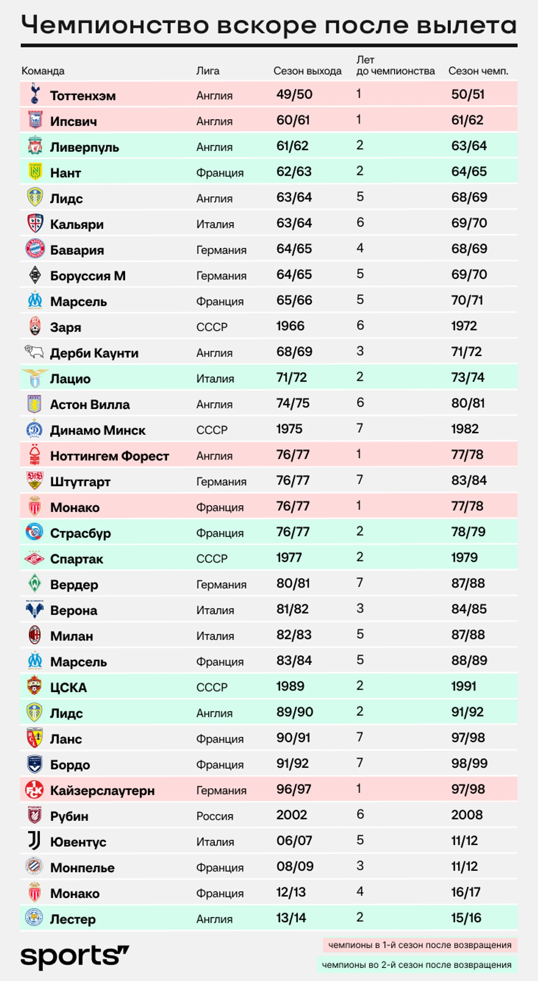Click the Leicester City crest
This screenshot has height=981, width=538.
click(35, 918)
